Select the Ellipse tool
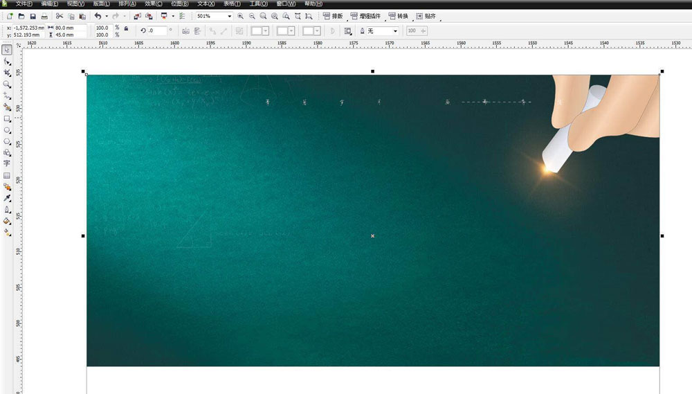This screenshot has width=692, height=394. click(7, 130)
